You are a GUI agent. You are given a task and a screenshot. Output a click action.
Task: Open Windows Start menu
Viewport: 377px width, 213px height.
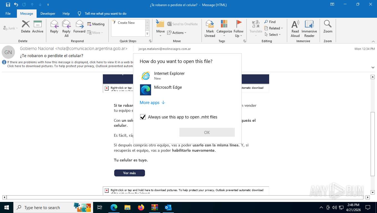[7, 207]
